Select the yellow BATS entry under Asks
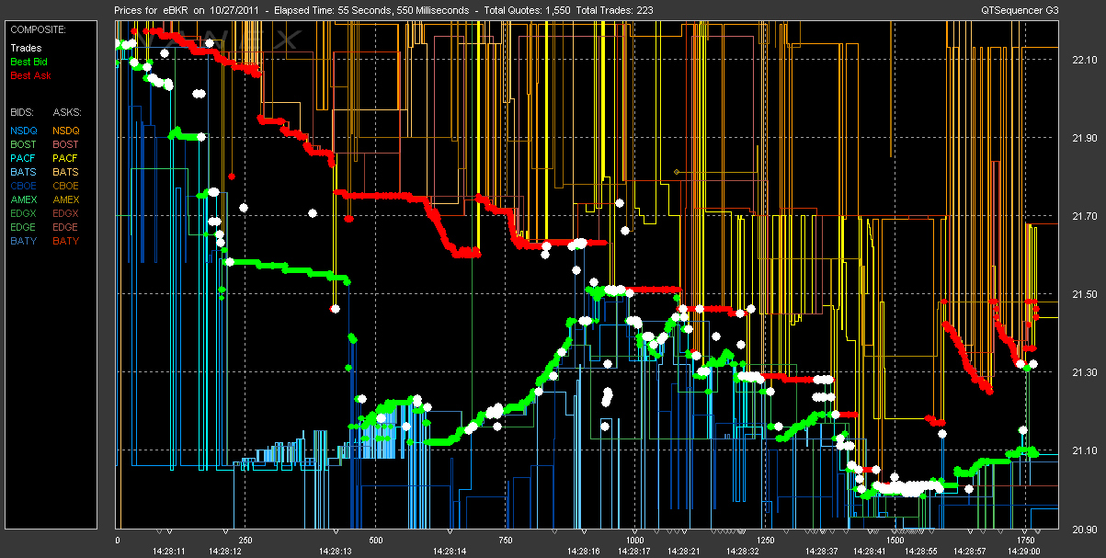 coord(65,172)
